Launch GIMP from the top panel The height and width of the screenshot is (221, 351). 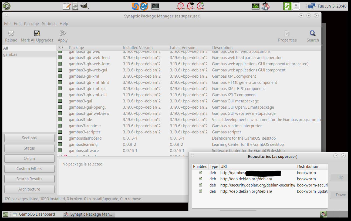(x=84, y=6)
